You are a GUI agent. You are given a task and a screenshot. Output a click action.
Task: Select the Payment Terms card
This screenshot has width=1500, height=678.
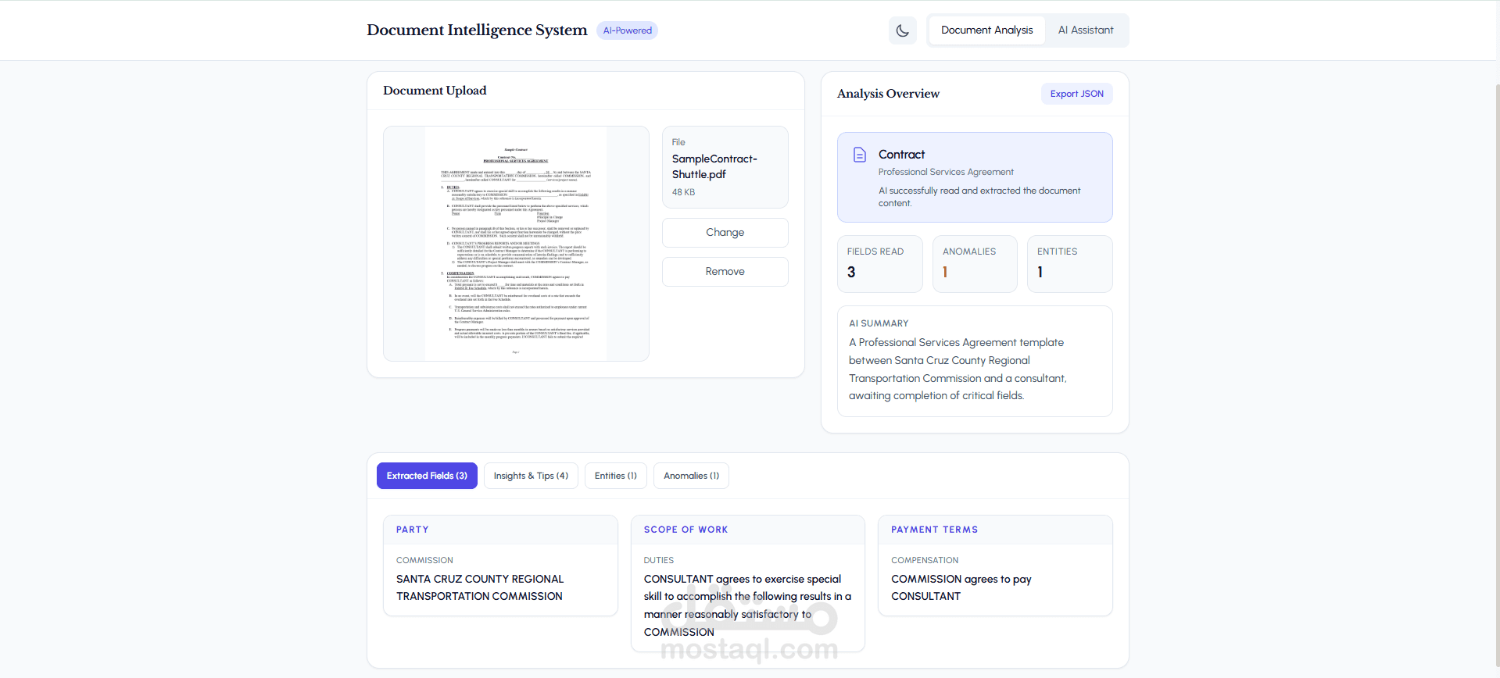[x=995, y=566]
